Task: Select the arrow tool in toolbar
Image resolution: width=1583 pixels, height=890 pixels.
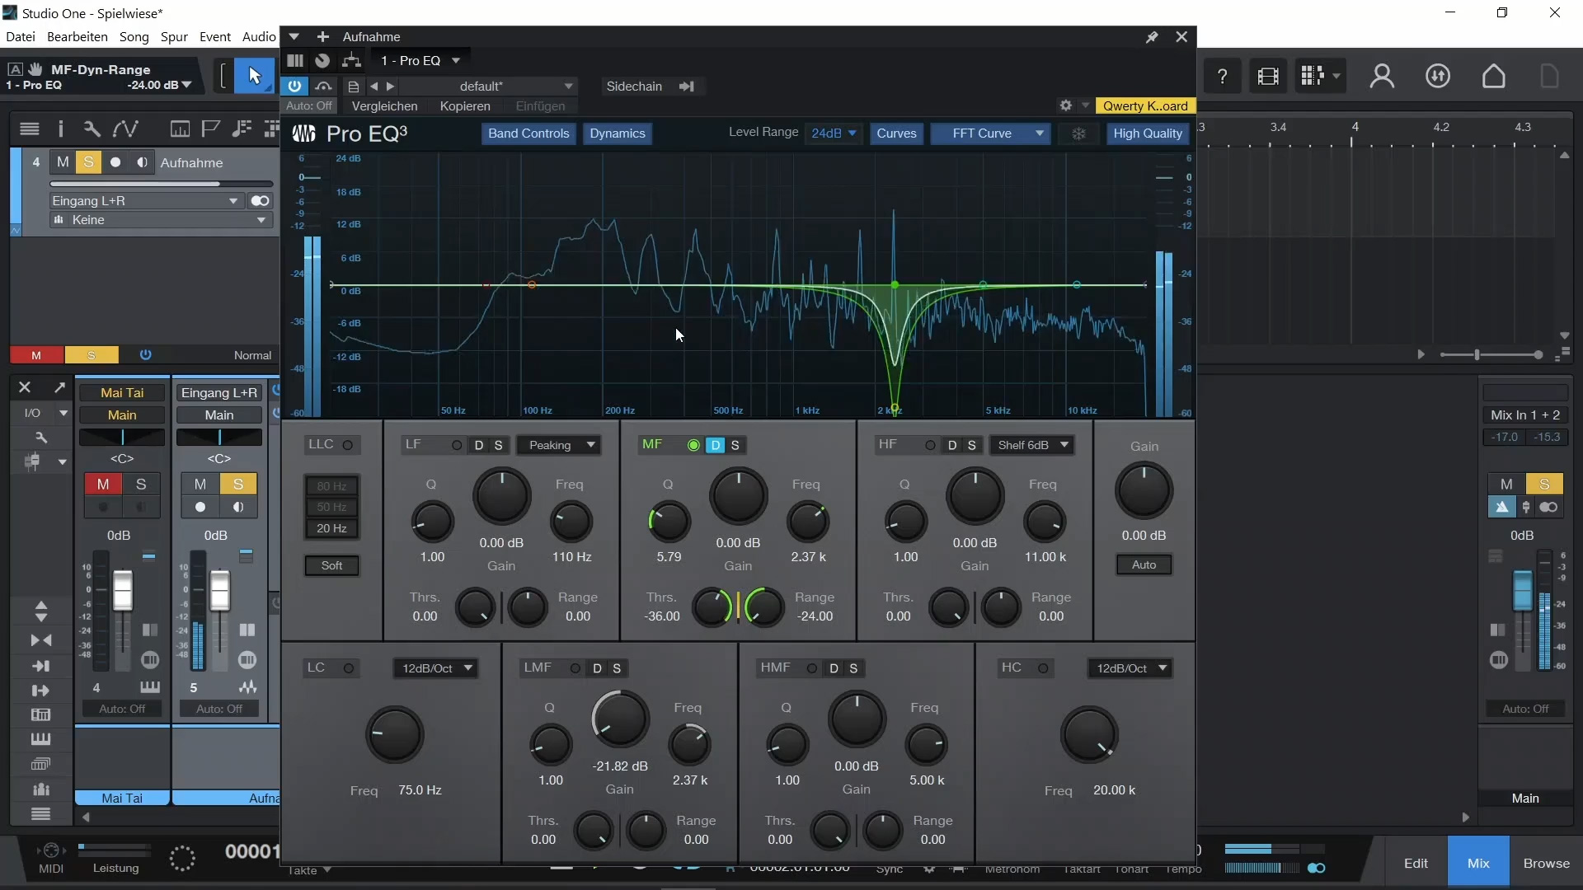Action: pyautogui.click(x=254, y=76)
